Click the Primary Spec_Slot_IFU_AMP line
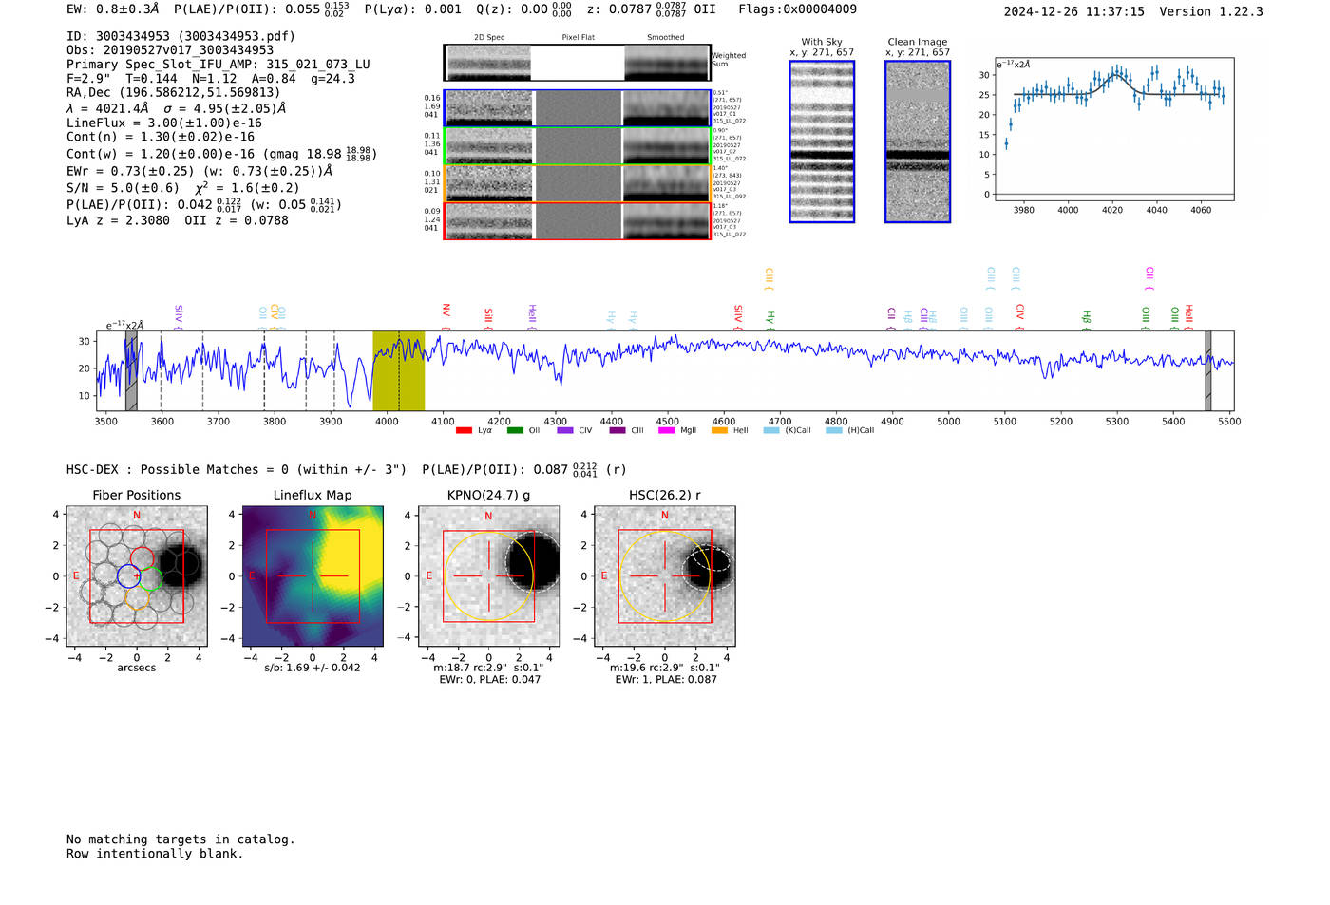Viewport: 1330px width, 905px height. pyautogui.click(x=218, y=65)
